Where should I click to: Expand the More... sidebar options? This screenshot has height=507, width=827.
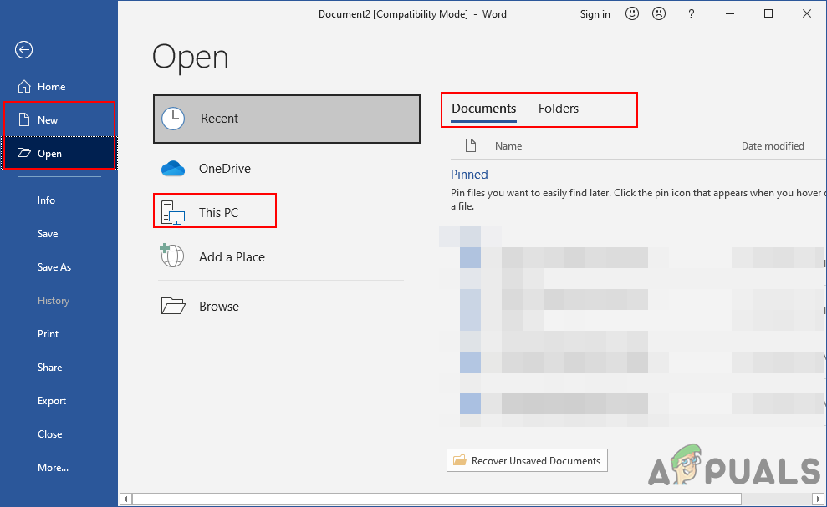point(53,468)
